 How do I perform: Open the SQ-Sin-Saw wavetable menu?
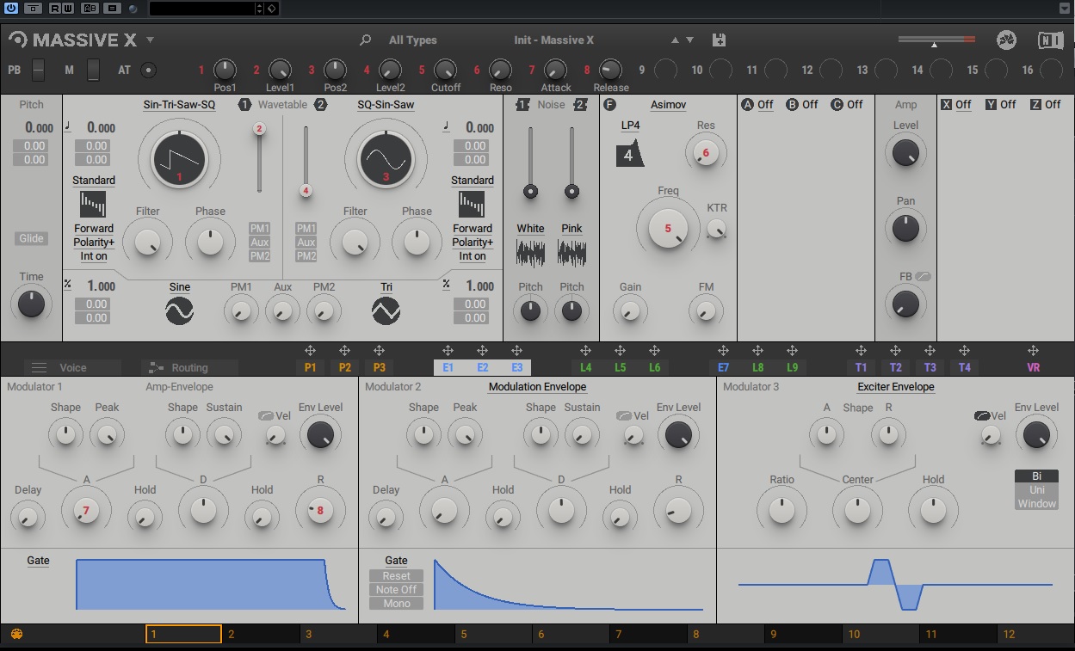pos(386,105)
